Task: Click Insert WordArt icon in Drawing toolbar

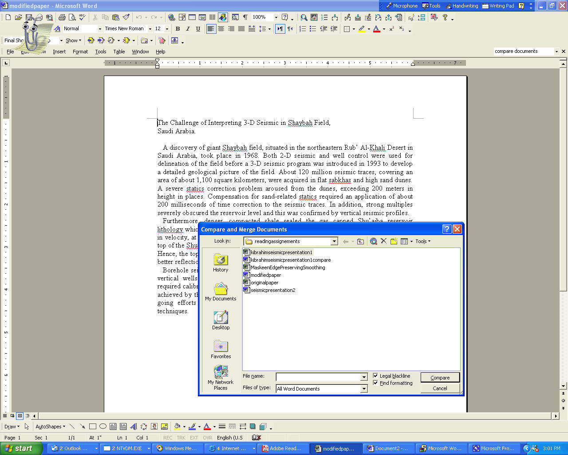Action: pyautogui.click(x=134, y=427)
